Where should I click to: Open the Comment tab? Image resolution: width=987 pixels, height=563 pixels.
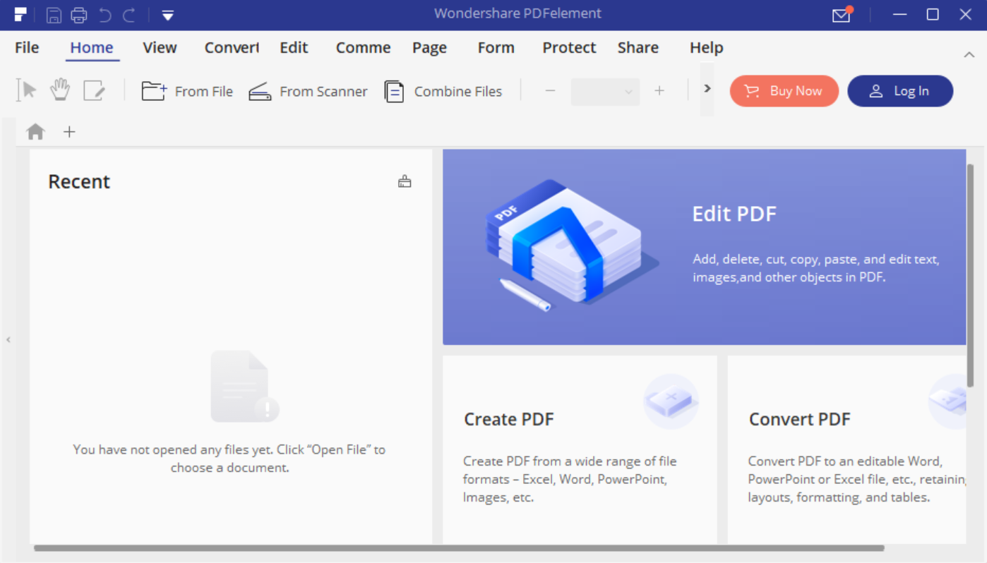pos(363,47)
